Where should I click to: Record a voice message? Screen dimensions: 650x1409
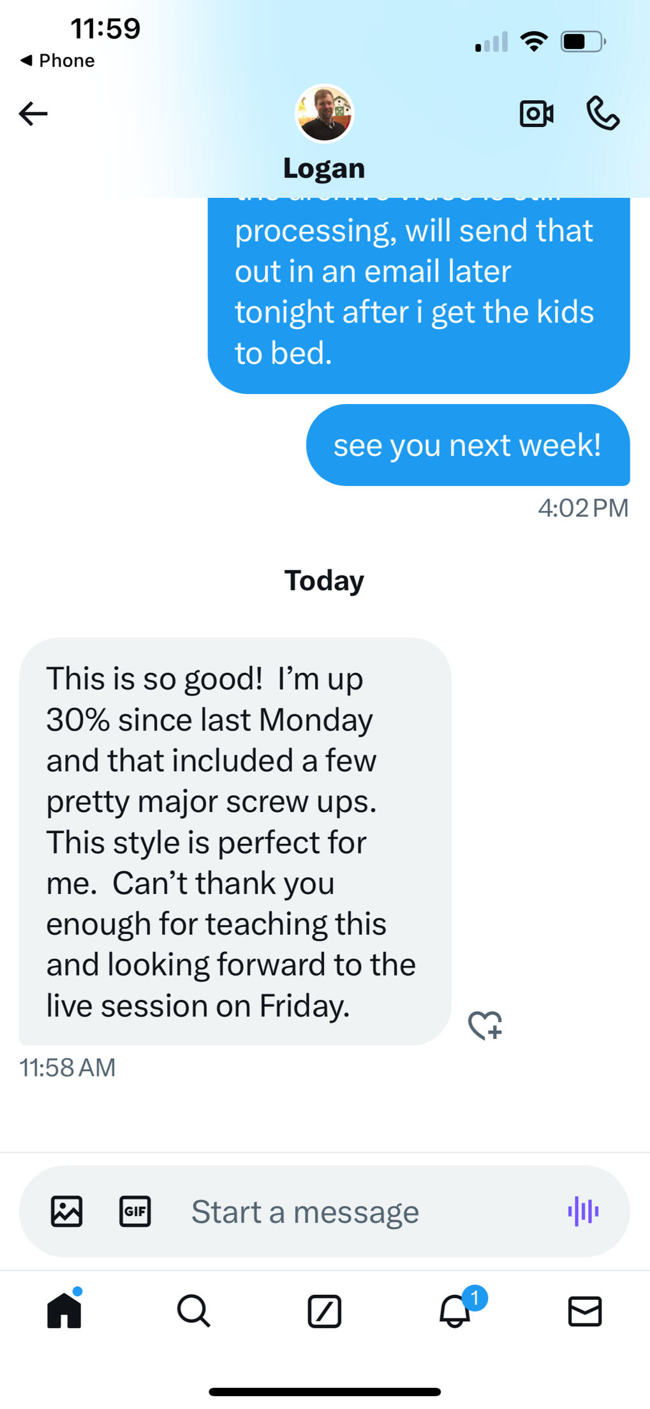point(583,1211)
